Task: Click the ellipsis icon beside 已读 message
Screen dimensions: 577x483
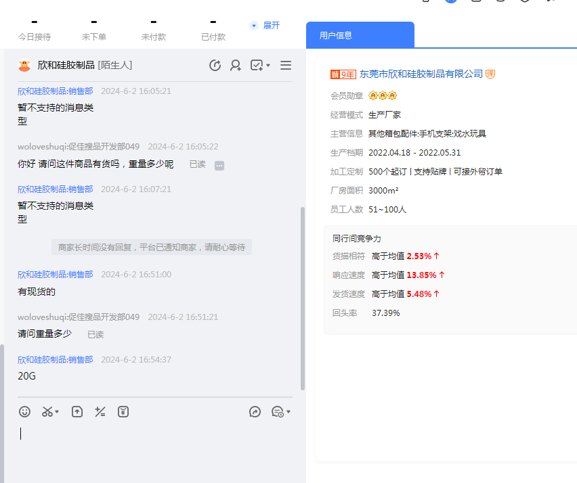Action: 219,165
